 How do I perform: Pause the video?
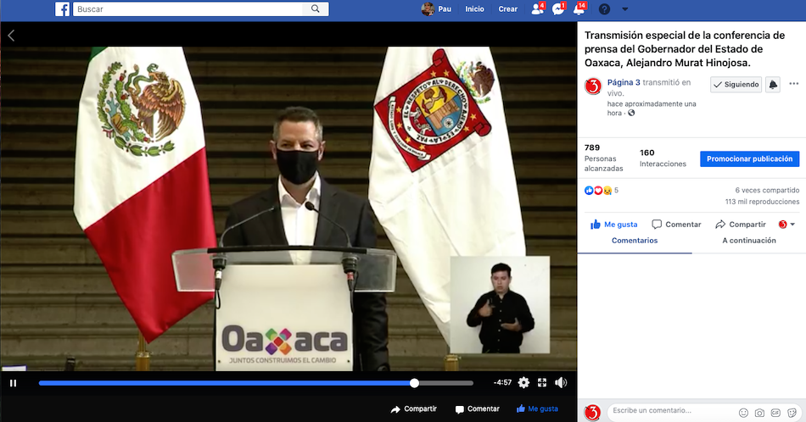(x=14, y=383)
